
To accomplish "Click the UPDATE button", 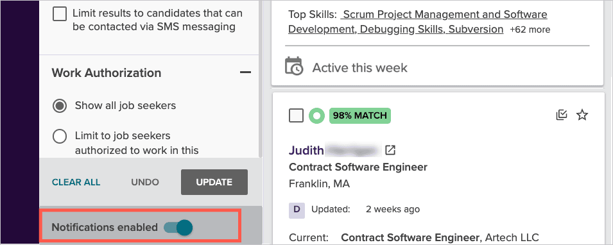I will (x=214, y=182).
